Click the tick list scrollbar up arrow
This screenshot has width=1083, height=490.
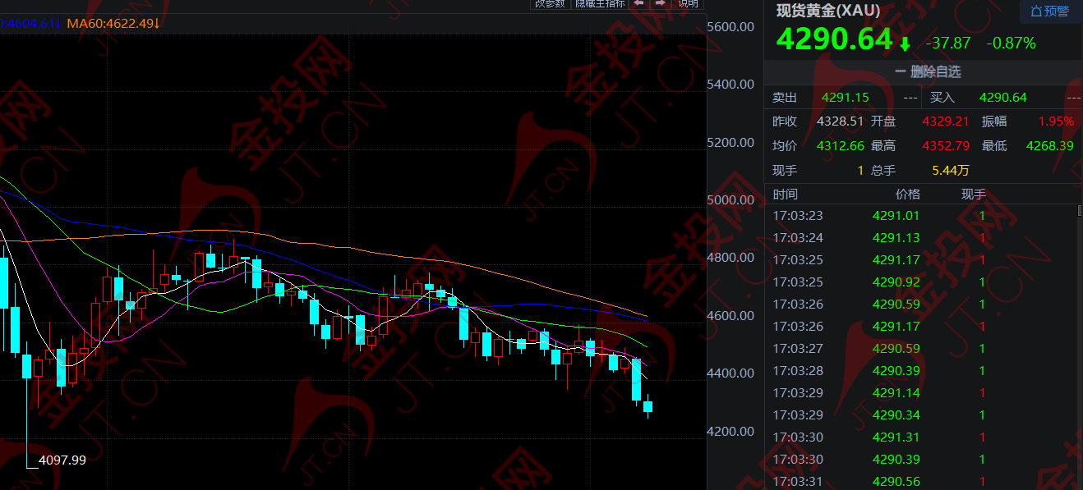(1079, 210)
